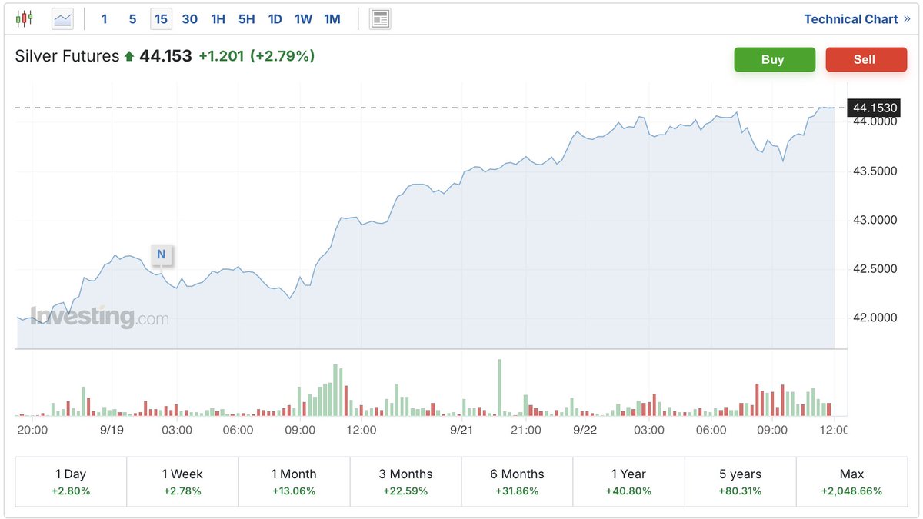This screenshot has width=923, height=519.
Task: Click the 20:00 time axis label
Action: point(32,430)
